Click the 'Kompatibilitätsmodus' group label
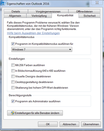This screenshot has width=104, height=131. 21,37
